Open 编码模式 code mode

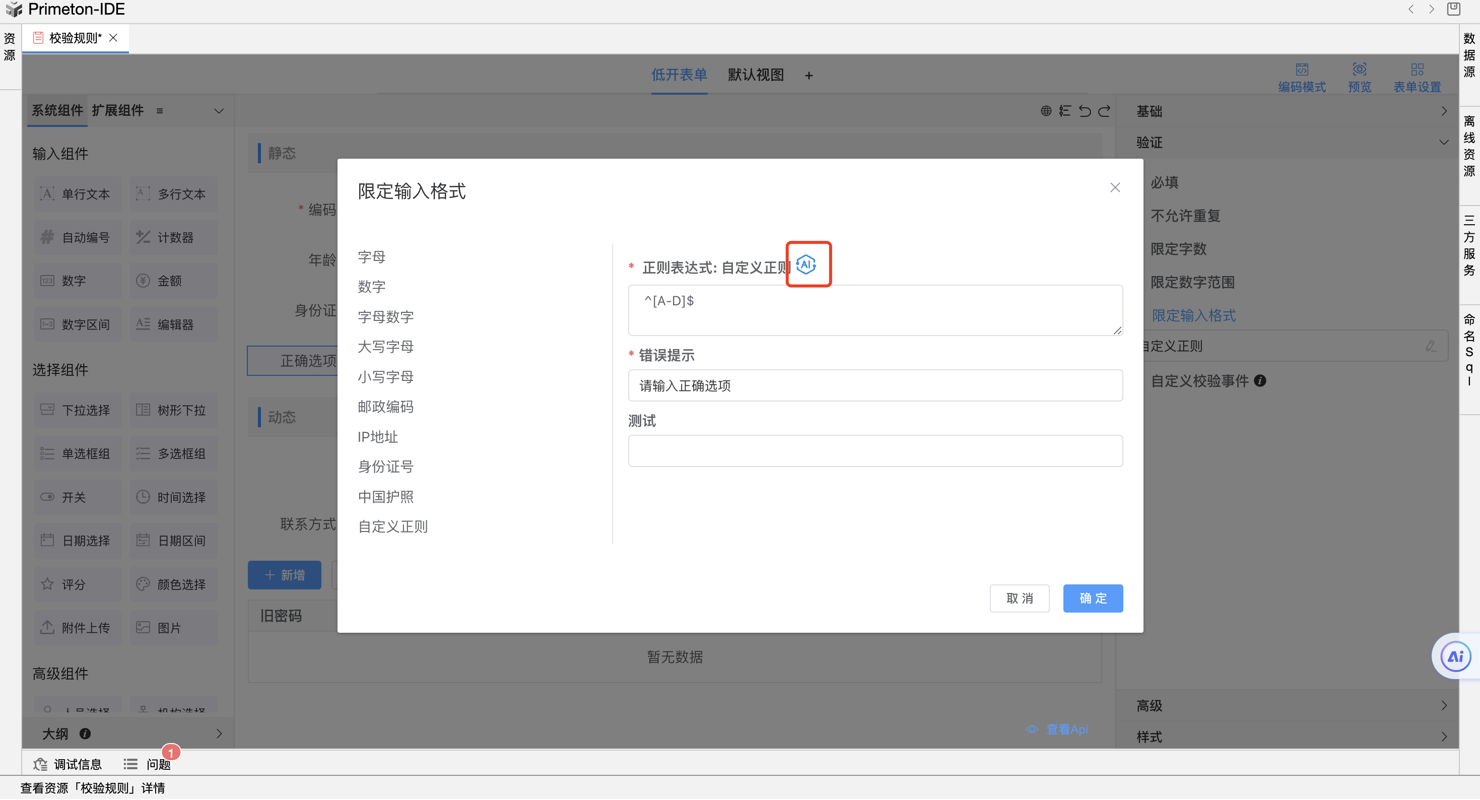[1301, 77]
